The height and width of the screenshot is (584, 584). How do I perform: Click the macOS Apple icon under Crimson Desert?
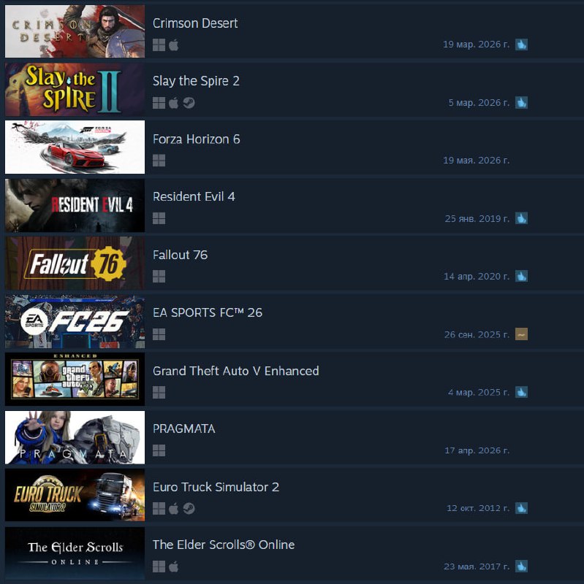pos(173,45)
